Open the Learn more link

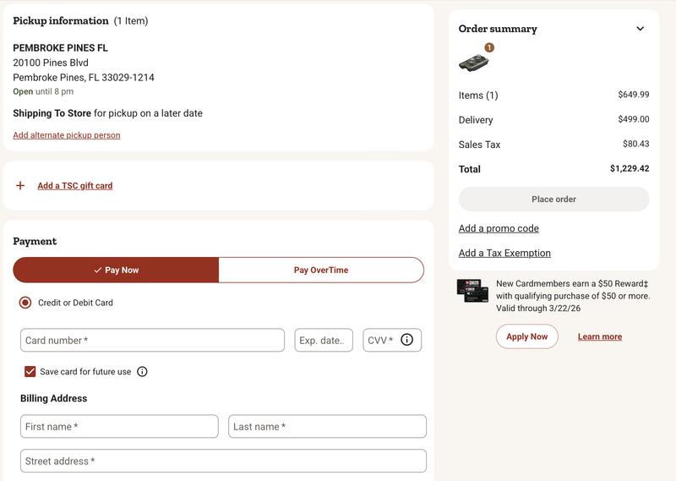coord(599,336)
